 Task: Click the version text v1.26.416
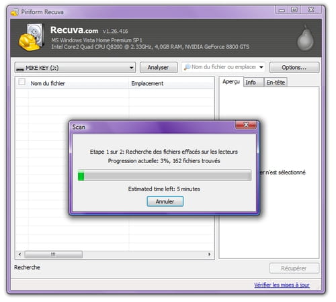[116, 32]
